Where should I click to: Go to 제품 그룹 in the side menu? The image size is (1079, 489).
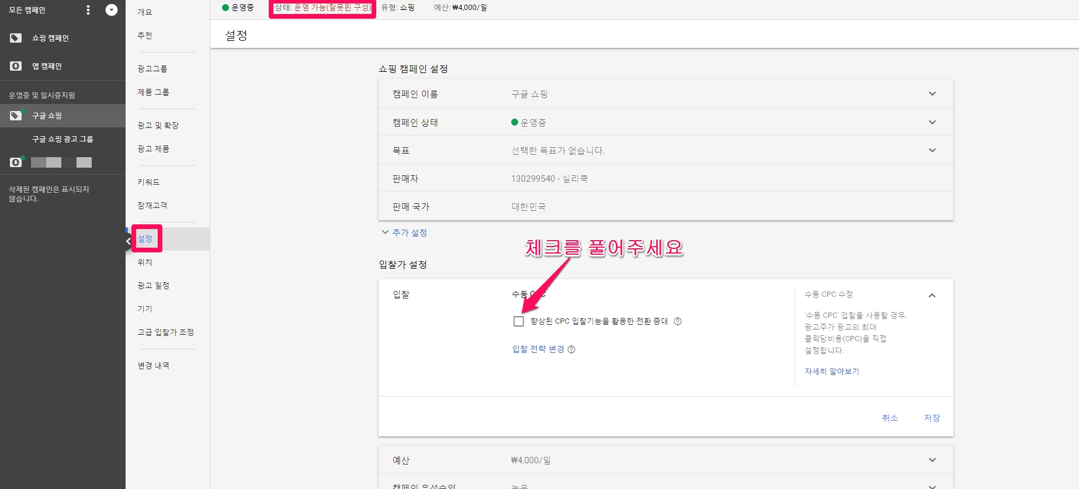click(x=153, y=92)
